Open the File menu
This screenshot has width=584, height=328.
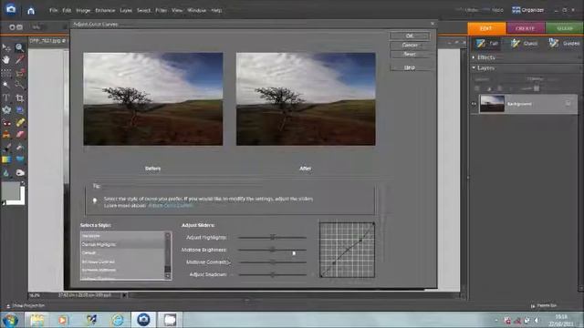(53, 10)
